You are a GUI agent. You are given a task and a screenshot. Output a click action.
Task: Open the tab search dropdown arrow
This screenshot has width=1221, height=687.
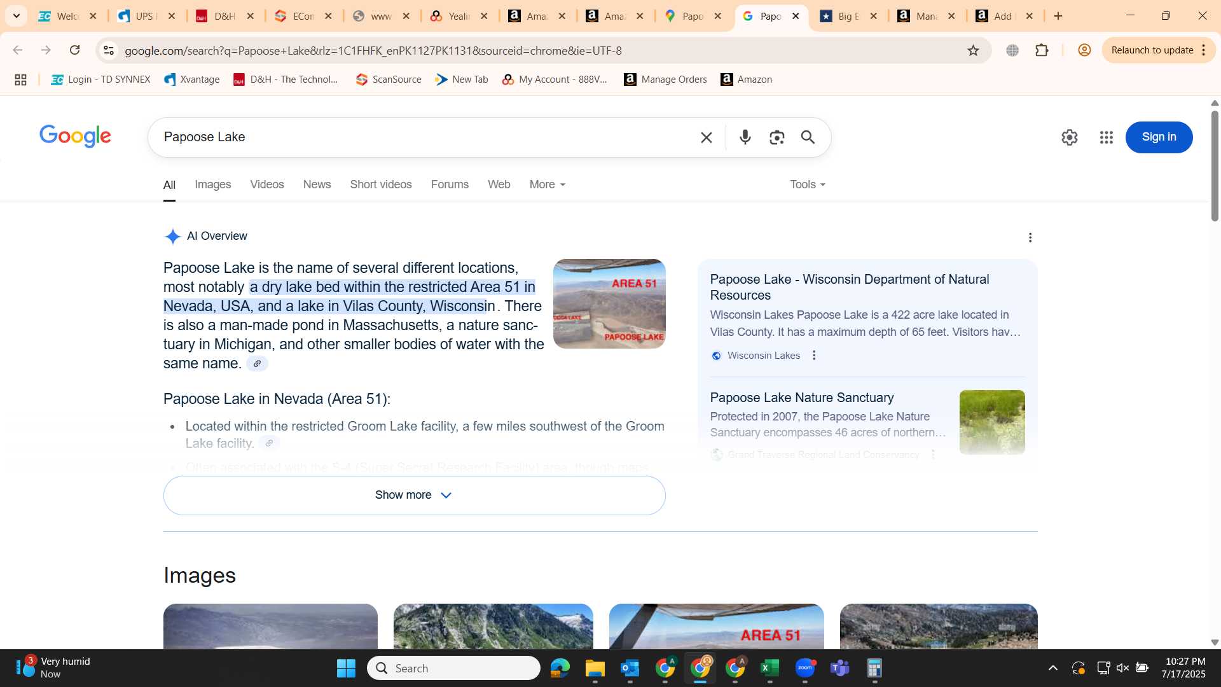pos(17,16)
